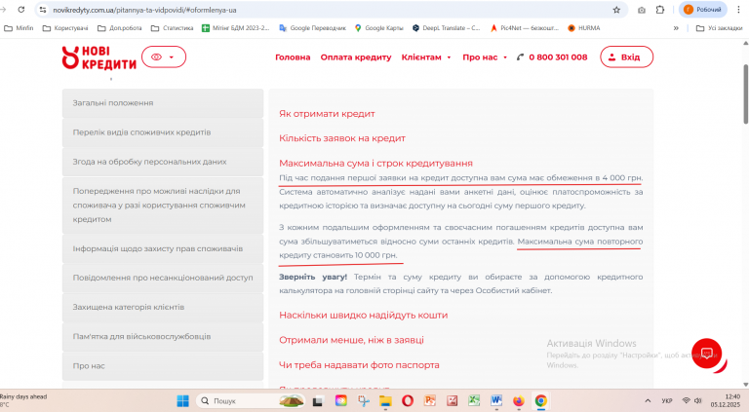Select Про нас in the sidebar
Screen dimensions: 749x412
pyautogui.click(x=163, y=366)
